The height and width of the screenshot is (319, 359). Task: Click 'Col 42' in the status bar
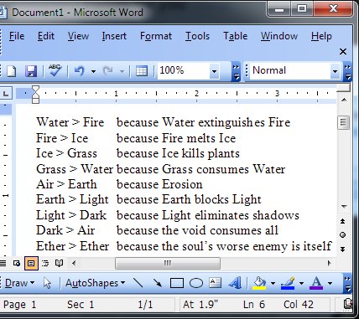[299, 305]
